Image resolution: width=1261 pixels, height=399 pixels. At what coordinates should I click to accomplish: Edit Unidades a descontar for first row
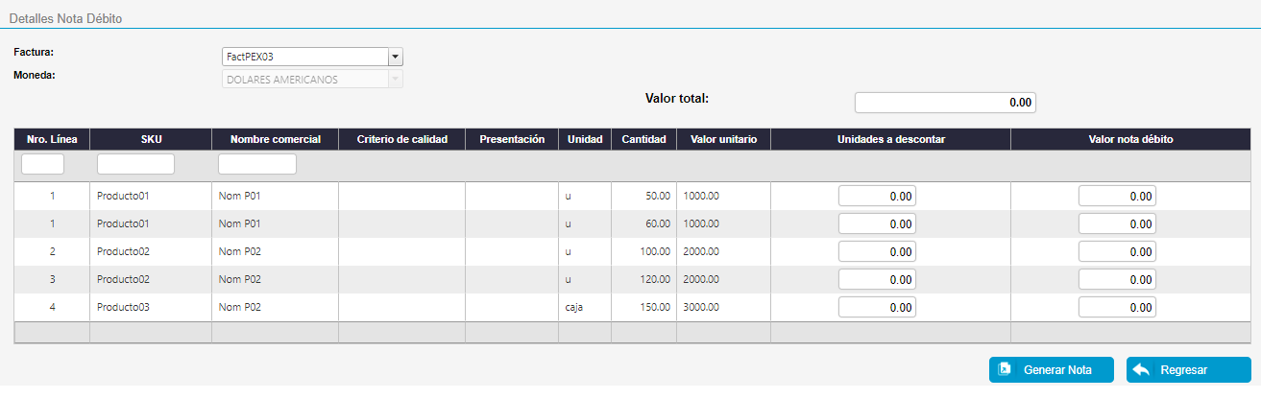(x=877, y=196)
